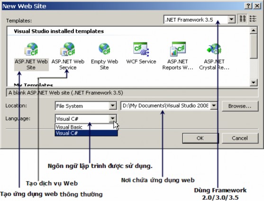Click inside the project path field
The height and width of the screenshot is (201, 264).
[166, 106]
